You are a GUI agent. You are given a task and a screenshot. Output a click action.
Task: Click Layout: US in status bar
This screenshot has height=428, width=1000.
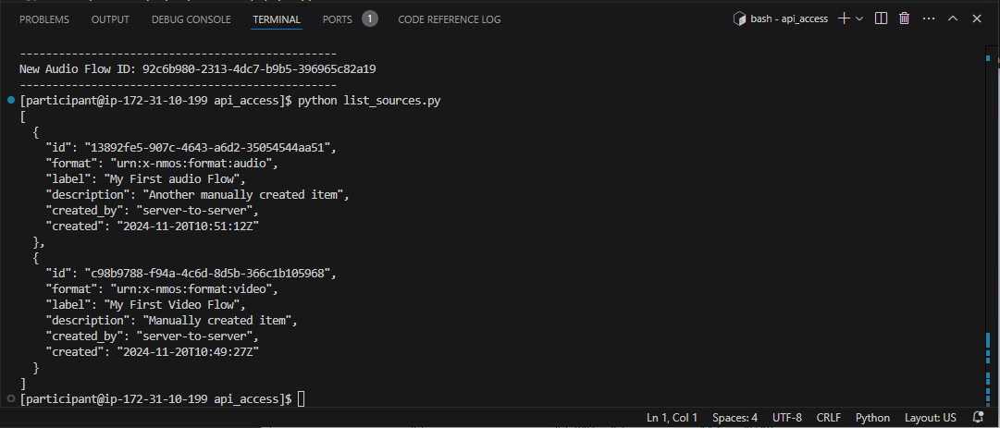coord(931,418)
